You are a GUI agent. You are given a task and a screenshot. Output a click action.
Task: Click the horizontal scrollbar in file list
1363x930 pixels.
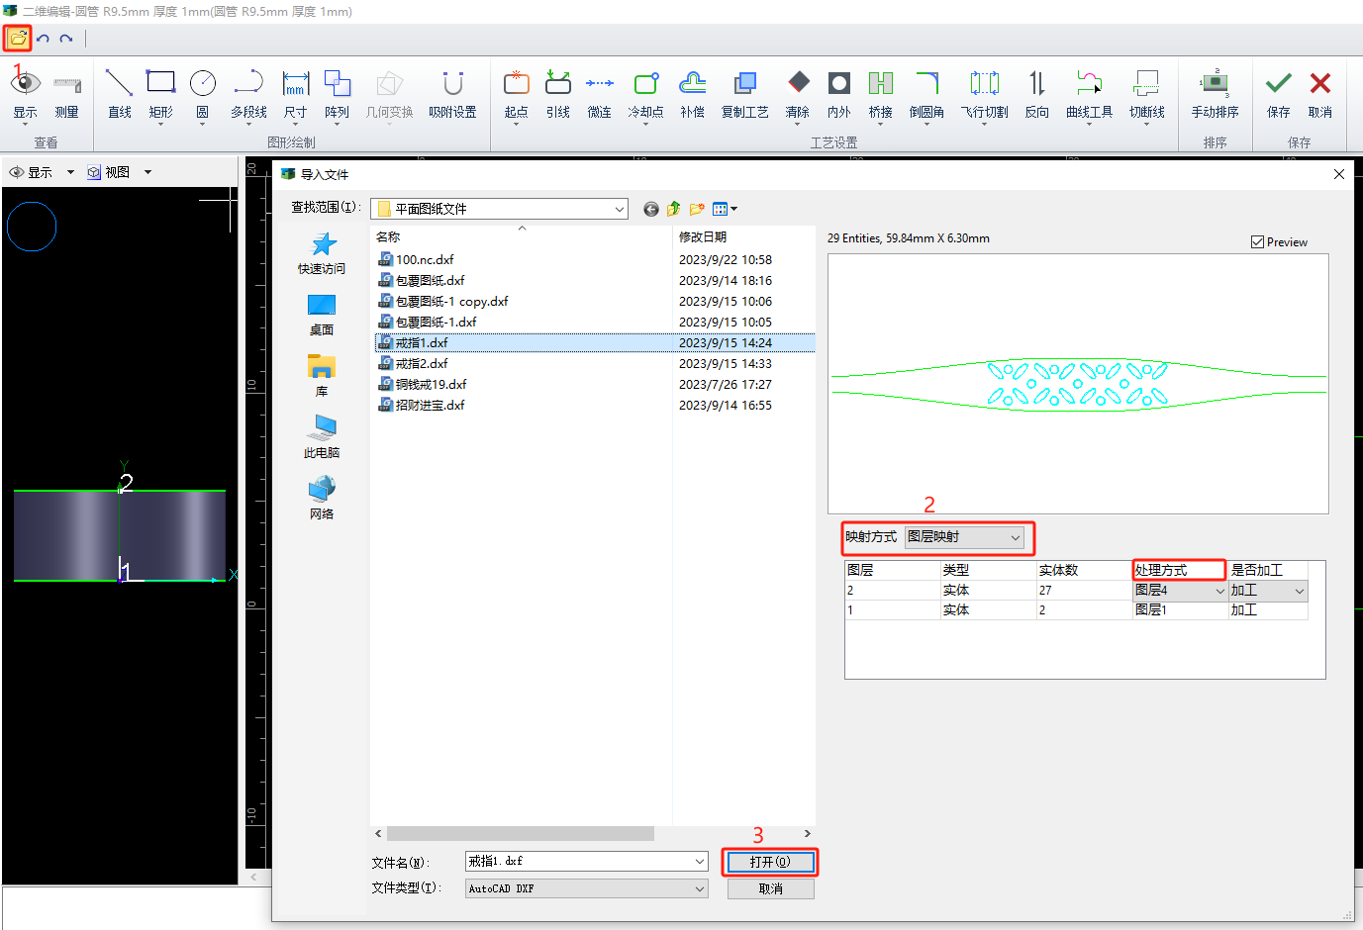[521, 834]
